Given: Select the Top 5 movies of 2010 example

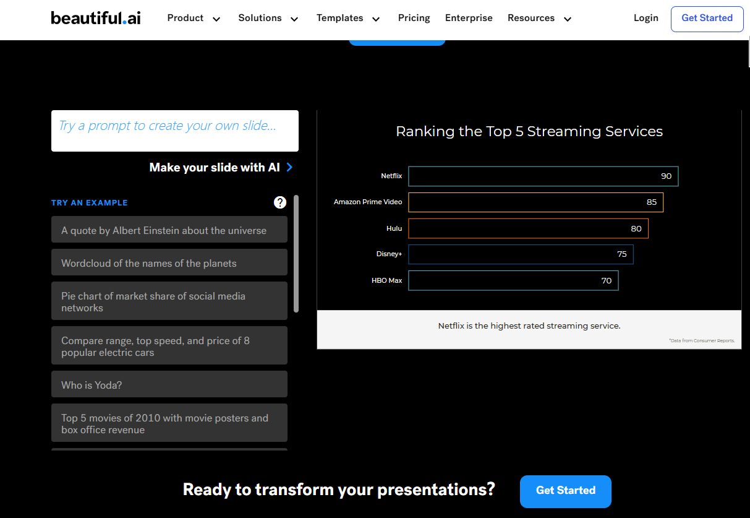Looking at the screenshot, I should 169,423.
